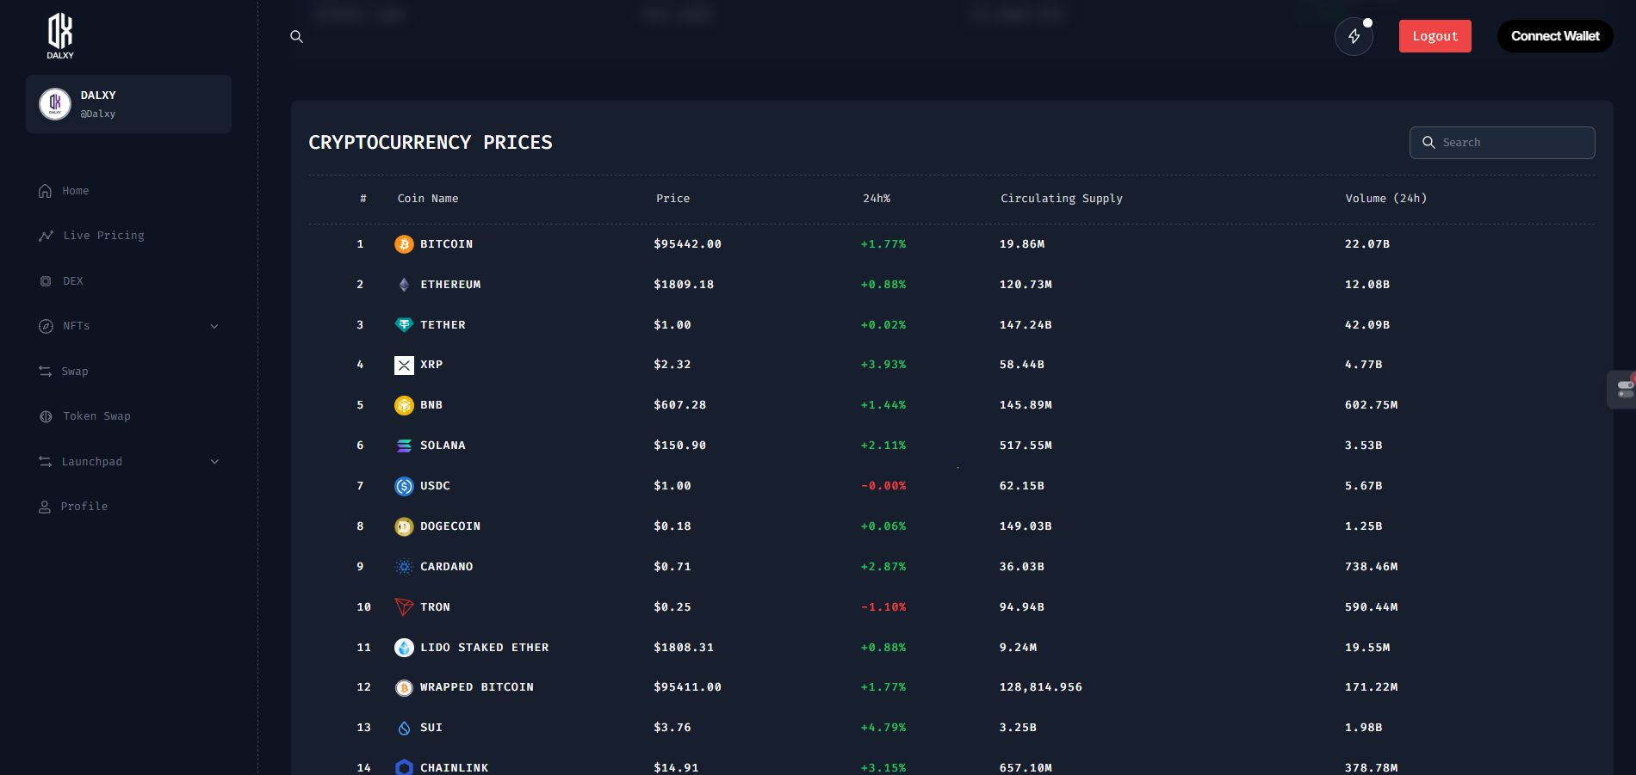
Task: Click the Coin Name column header
Action: [x=427, y=199]
